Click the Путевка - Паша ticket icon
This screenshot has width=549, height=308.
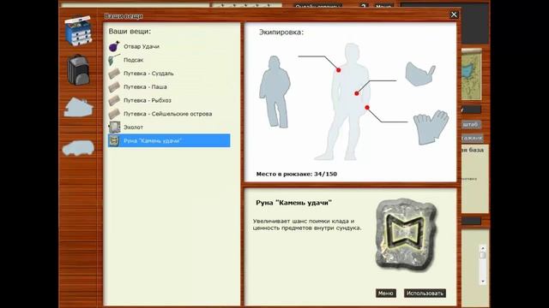[114, 86]
